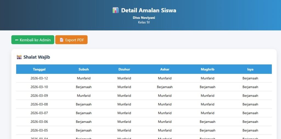Click the Tanggal column header
Screen dimensions: 281x139
click(39, 69)
